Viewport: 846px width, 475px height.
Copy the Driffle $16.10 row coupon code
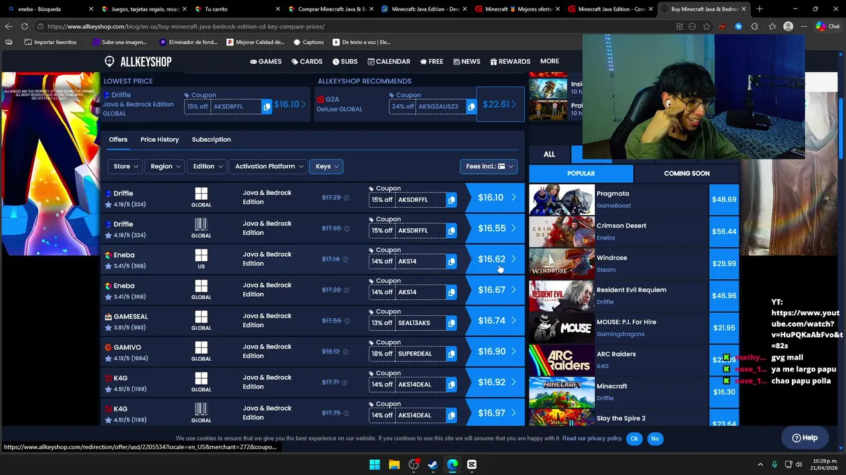[451, 200]
